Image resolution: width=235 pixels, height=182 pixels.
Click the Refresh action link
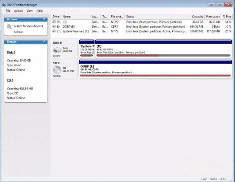coord(18,32)
